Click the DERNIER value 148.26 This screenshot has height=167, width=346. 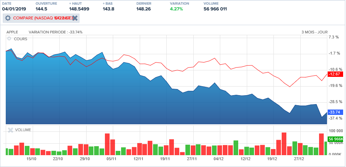pos(143,9)
